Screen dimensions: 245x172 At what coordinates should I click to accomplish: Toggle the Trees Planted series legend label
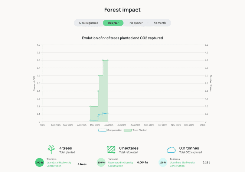pos(140,130)
